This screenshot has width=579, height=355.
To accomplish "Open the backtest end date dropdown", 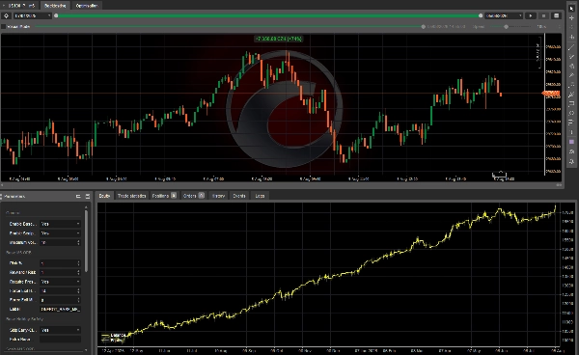I will (504, 15).
